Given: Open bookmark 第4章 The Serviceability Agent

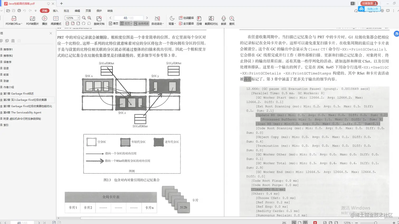Looking at the screenshot, I should (x=22, y=112).
